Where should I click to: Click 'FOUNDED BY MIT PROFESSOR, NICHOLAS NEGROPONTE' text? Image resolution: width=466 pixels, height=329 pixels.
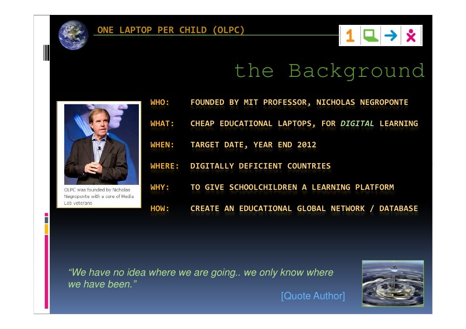(x=299, y=103)
